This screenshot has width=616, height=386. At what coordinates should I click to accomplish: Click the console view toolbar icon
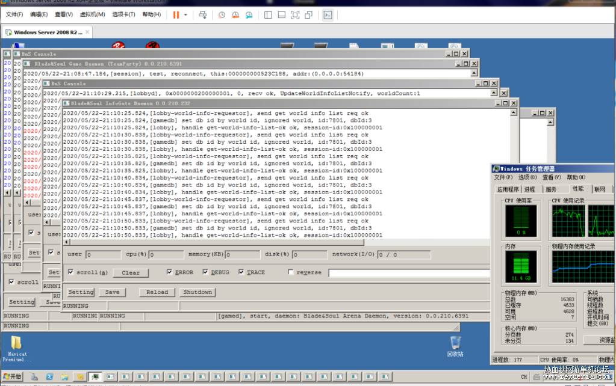pyautogui.click(x=328, y=15)
